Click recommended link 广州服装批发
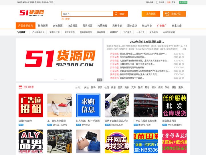Screen dimensions: 206x155 coord(38,32)
